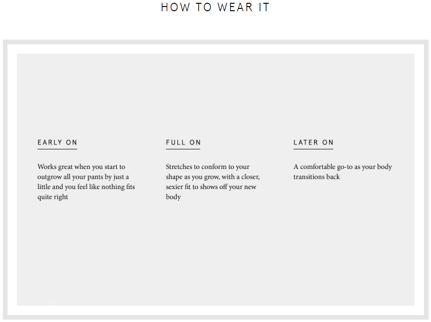
Task: Click the words "transitions back"
Action: (x=317, y=177)
